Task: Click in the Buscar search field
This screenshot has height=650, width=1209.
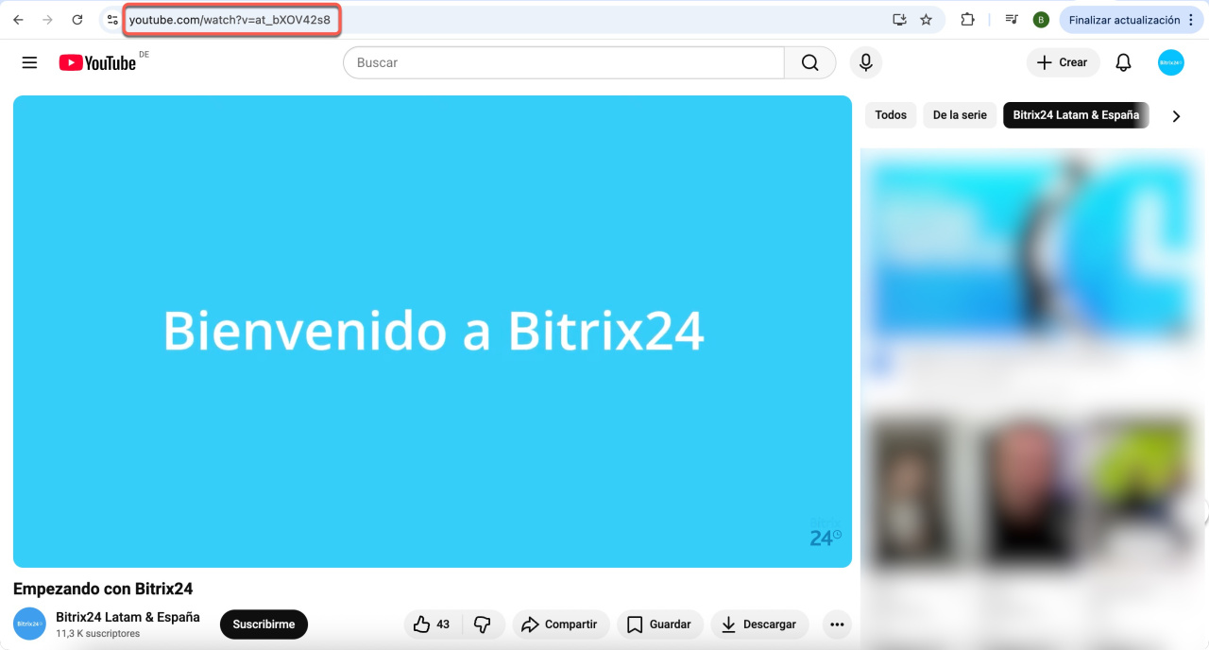Action: pos(563,62)
